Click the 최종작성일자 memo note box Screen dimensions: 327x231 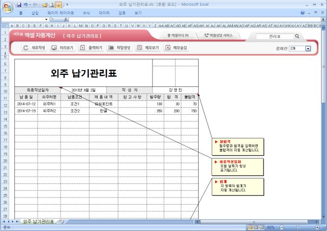click(x=238, y=167)
